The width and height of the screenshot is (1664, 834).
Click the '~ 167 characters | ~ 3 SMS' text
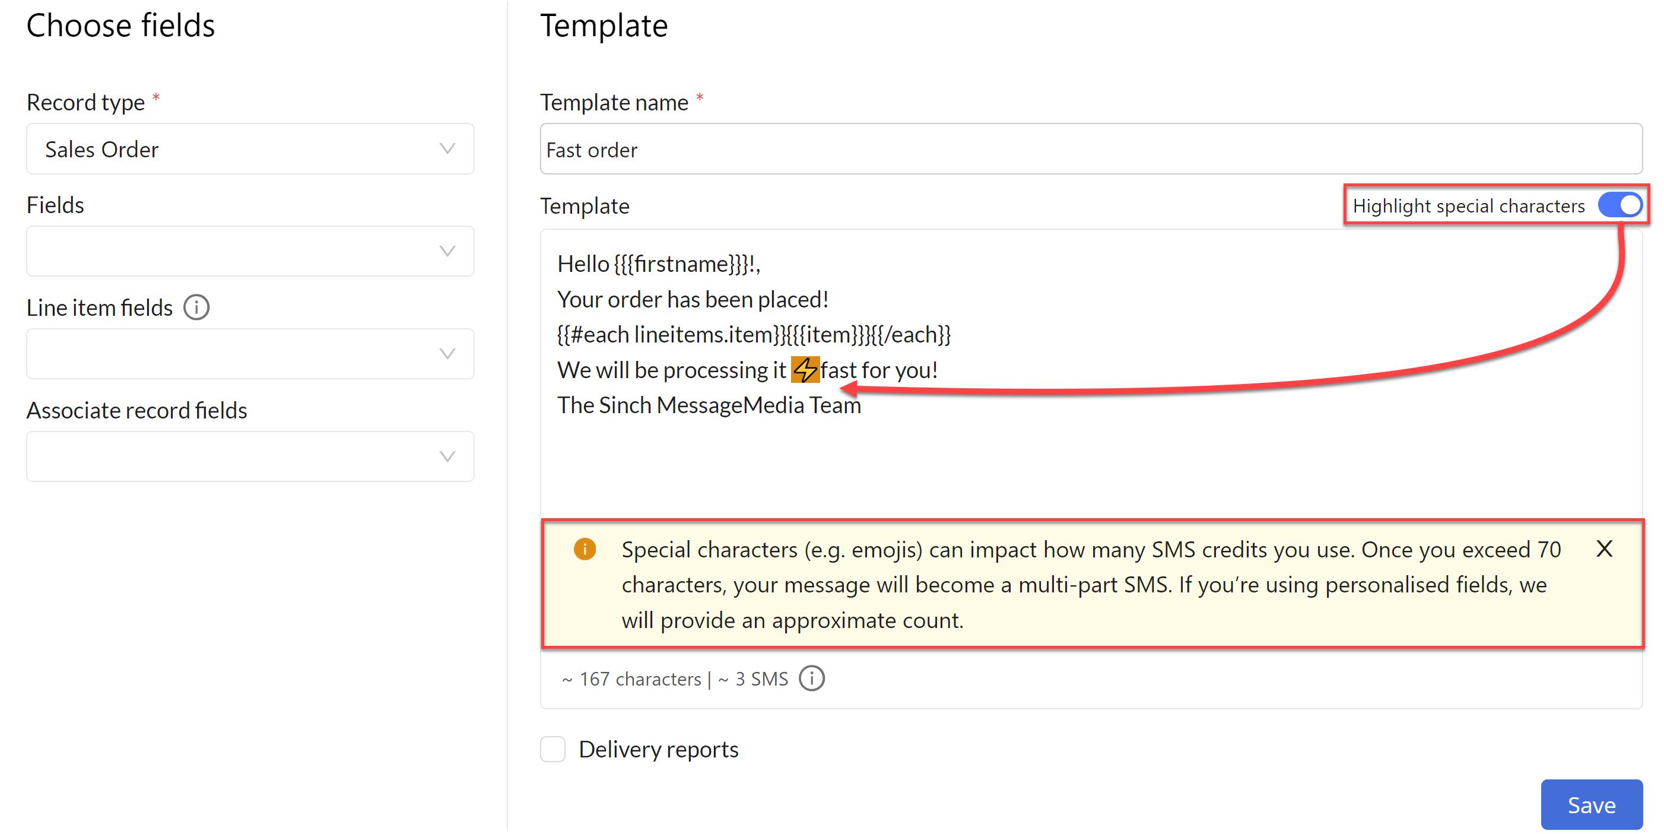coord(674,679)
